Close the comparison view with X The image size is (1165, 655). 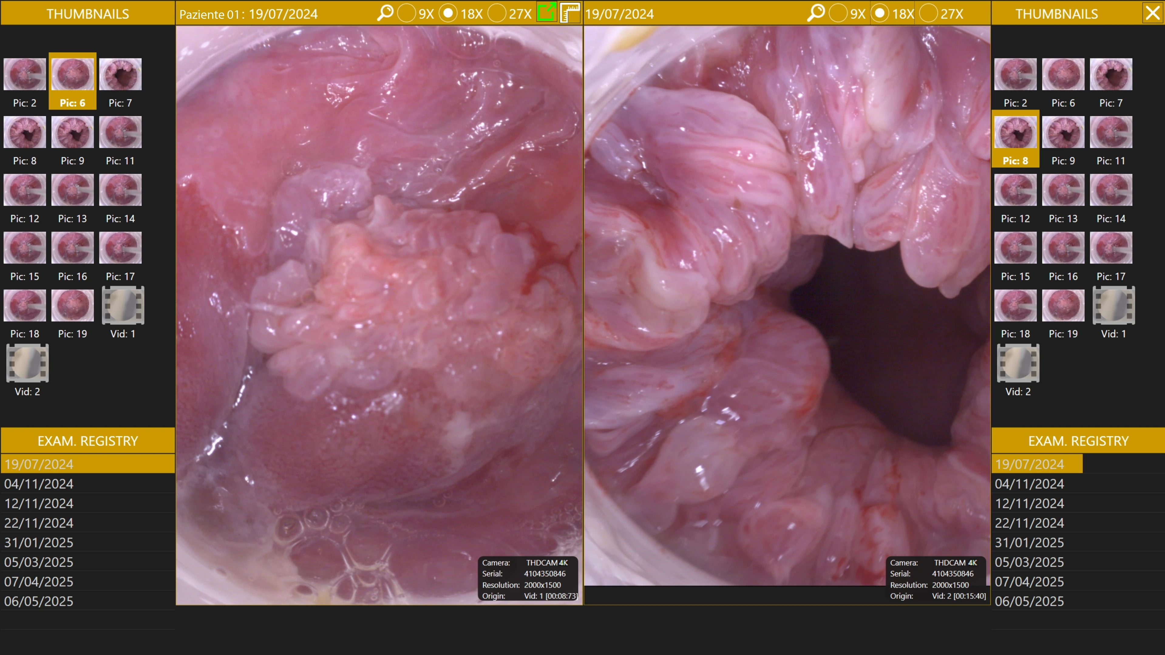pyautogui.click(x=1153, y=13)
